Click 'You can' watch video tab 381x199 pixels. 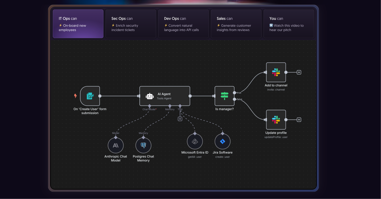(x=288, y=24)
